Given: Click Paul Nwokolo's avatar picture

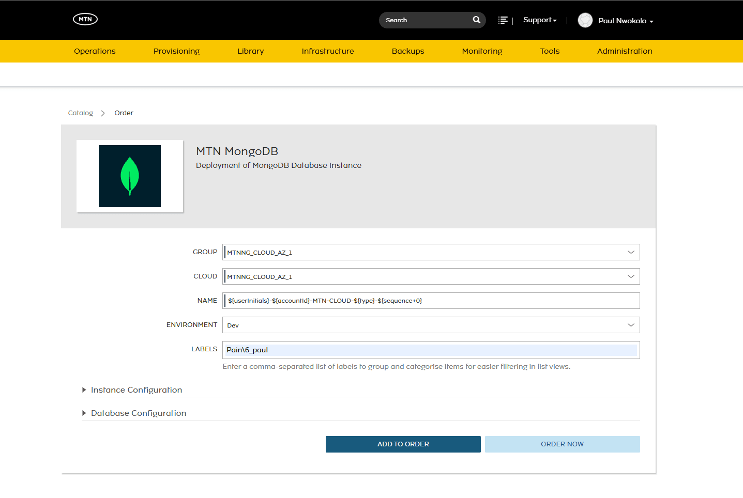Looking at the screenshot, I should tap(585, 20).
